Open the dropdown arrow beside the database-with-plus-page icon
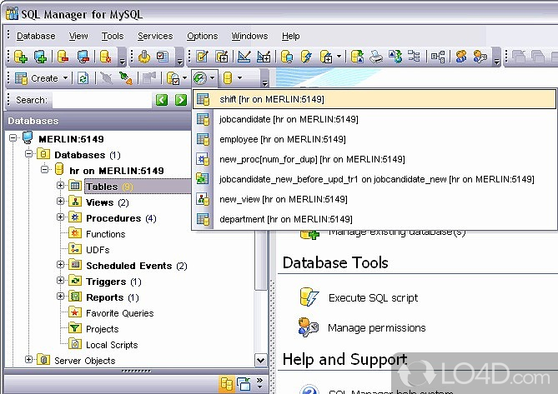Screen dimensions: 558x394 pyautogui.click(x=339, y=56)
